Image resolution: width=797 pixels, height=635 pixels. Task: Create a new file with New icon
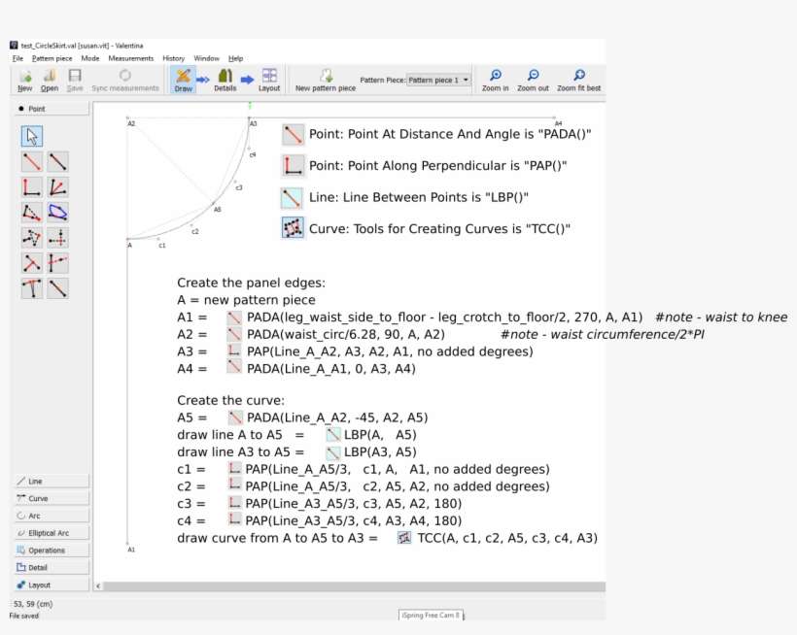point(24,80)
